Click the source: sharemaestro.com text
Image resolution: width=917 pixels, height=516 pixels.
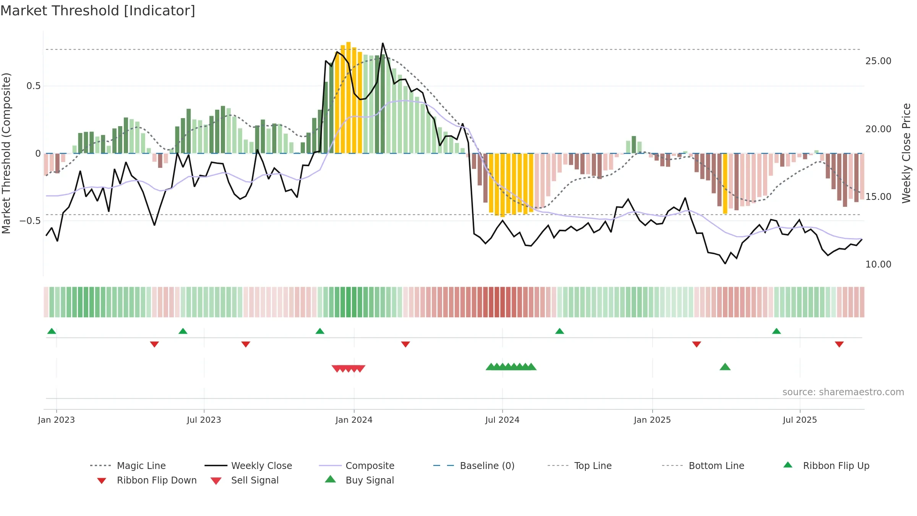(x=843, y=392)
